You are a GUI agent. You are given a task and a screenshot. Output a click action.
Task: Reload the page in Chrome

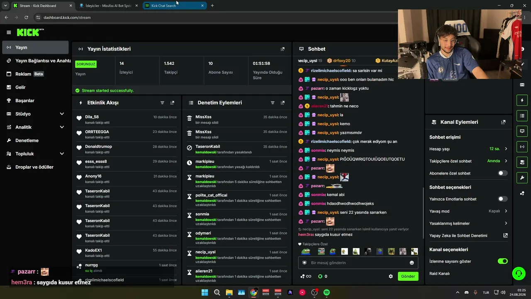click(26, 17)
